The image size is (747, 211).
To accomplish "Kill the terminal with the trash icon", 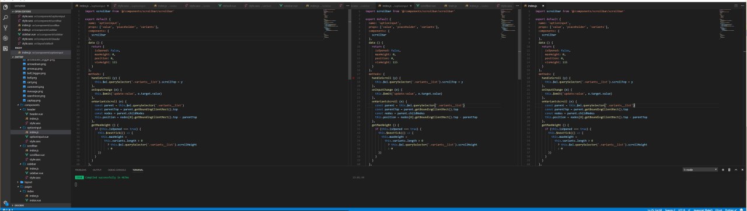I will pos(729,170).
